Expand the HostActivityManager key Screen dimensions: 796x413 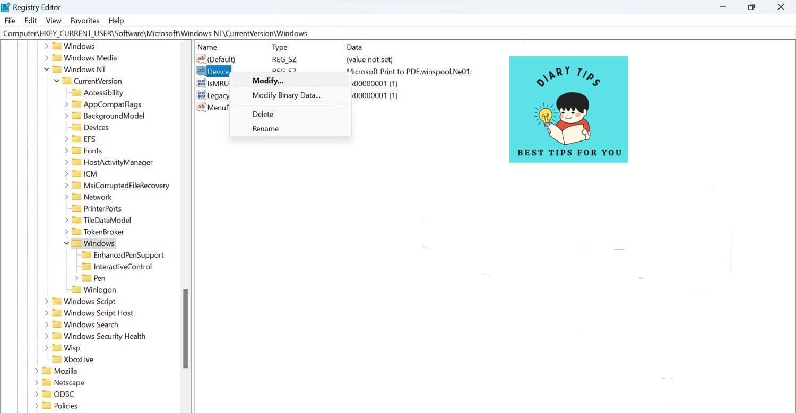[66, 162]
